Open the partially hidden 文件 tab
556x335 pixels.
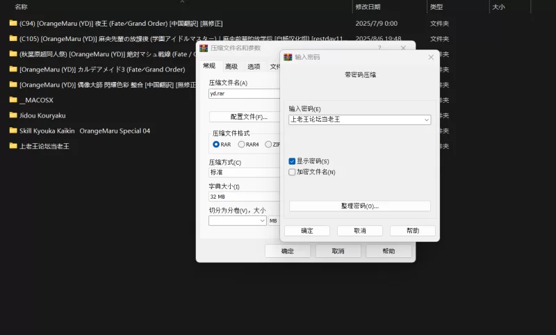(x=275, y=66)
